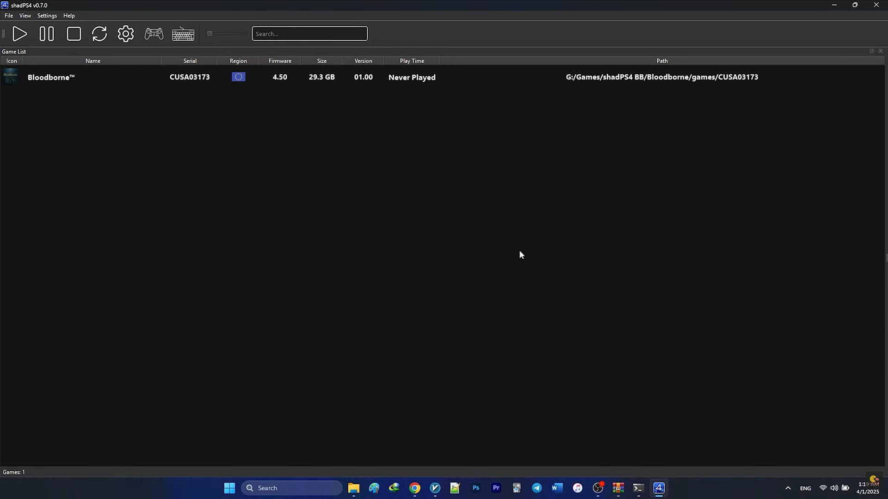Click the Pause icon in toolbar
The width and height of the screenshot is (888, 499).
[x=47, y=34]
